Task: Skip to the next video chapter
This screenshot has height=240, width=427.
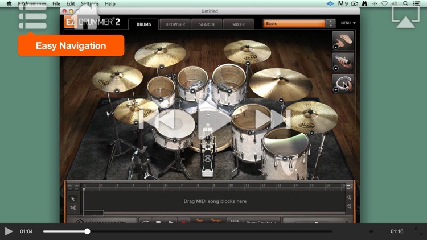Action: pos(273,119)
